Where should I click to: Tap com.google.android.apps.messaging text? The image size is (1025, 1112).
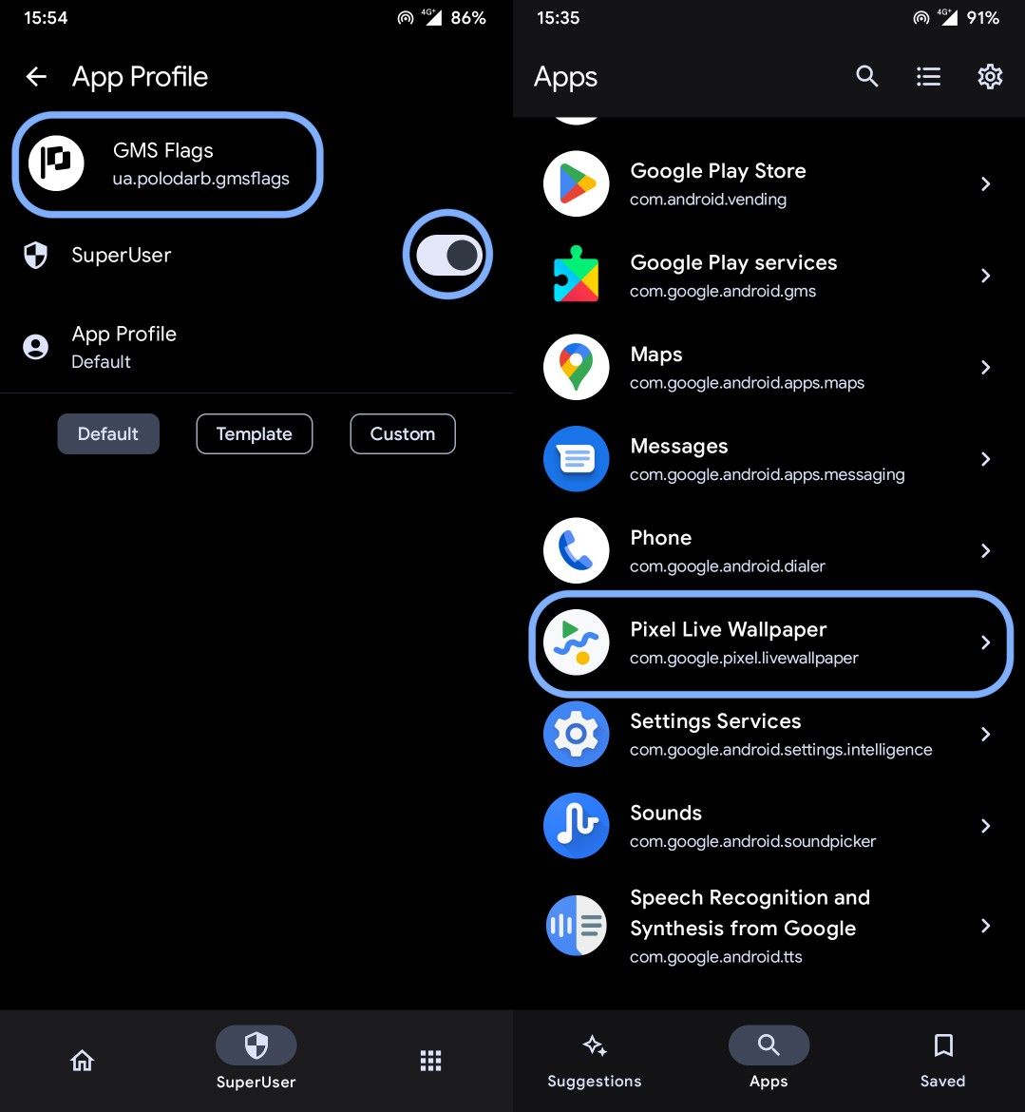[767, 474]
